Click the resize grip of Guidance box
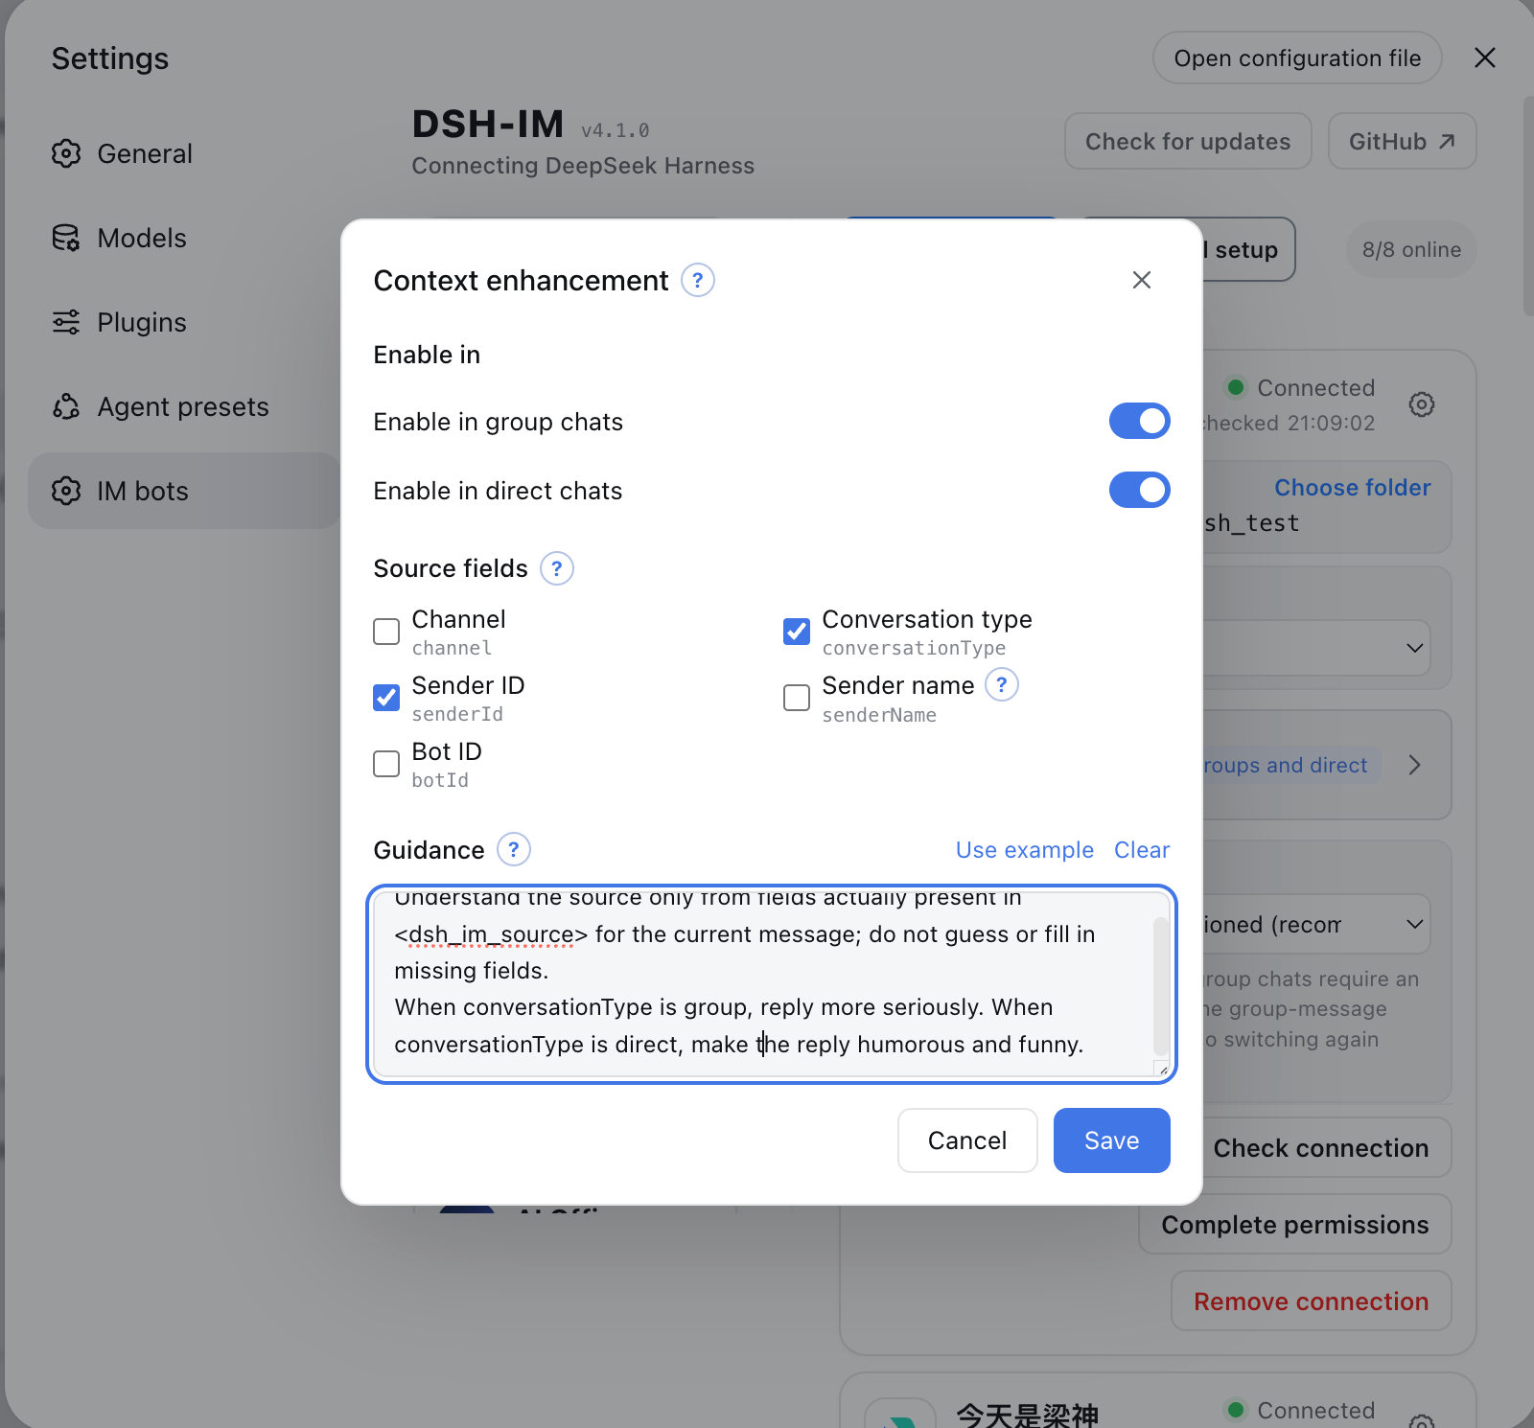 point(1162,1070)
